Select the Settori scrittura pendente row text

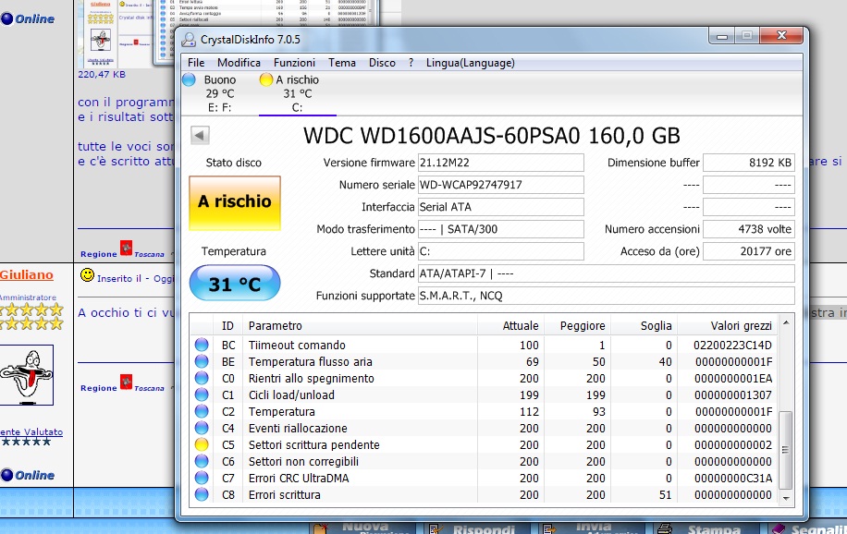tap(313, 445)
